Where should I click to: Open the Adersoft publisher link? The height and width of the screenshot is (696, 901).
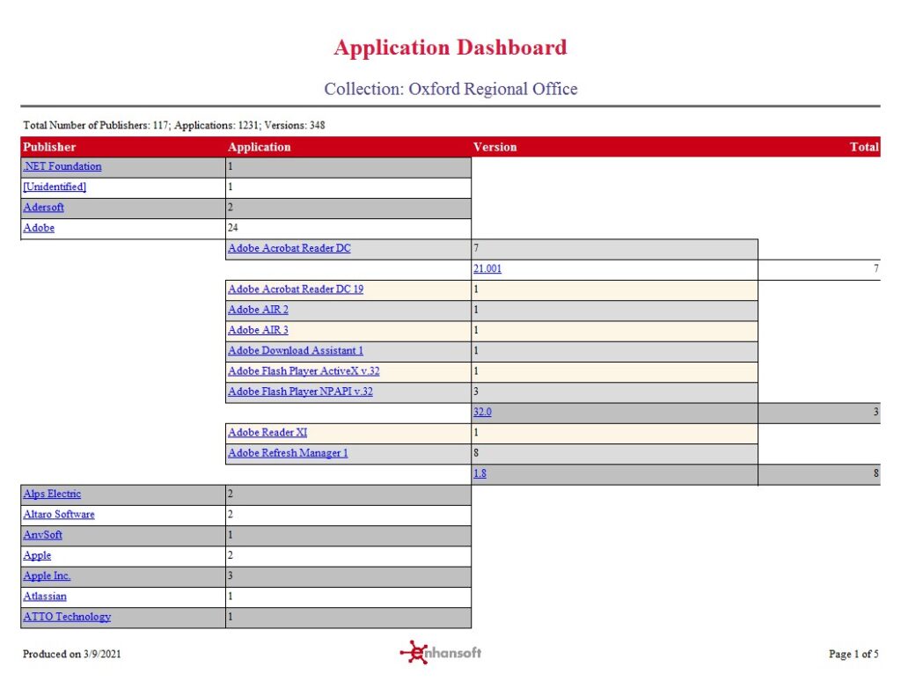(43, 207)
